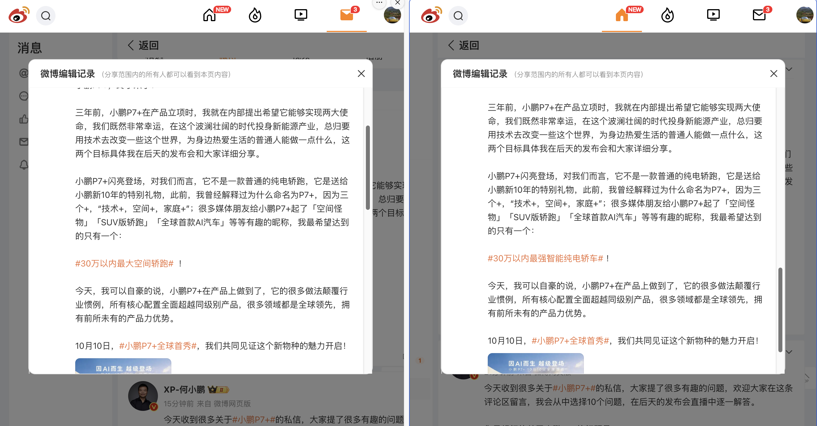
Task: Click left dialog's vertical scrollbar thumb
Action: (368, 168)
